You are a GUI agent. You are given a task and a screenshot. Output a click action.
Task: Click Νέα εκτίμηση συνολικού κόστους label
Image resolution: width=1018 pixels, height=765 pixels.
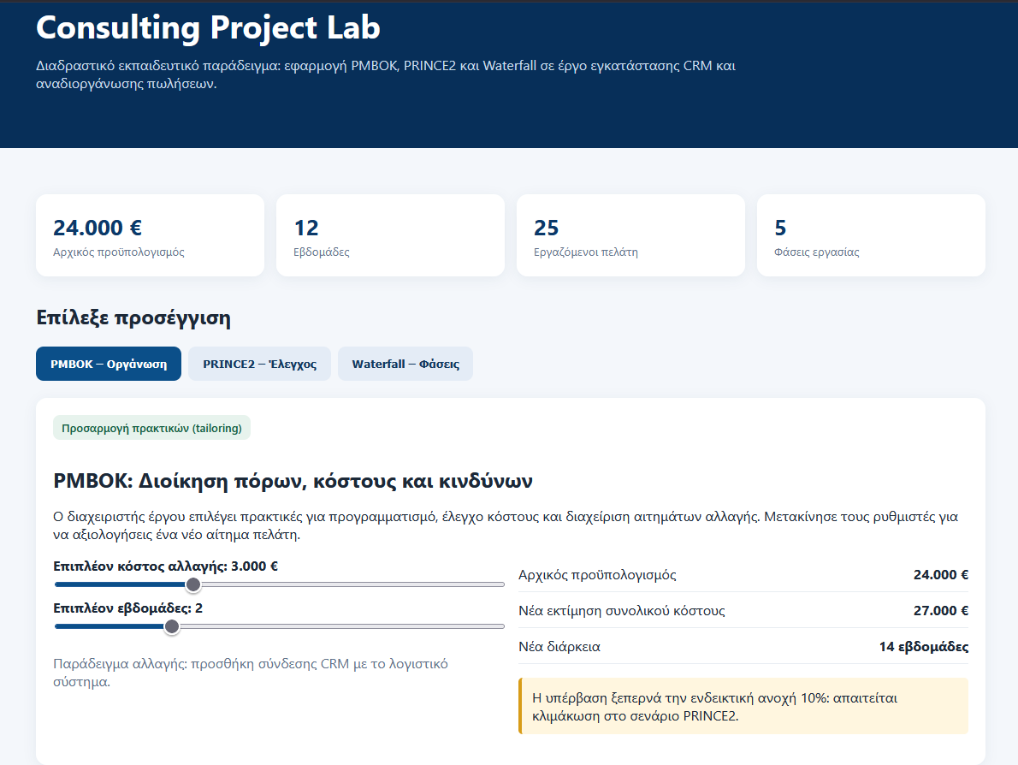click(622, 610)
